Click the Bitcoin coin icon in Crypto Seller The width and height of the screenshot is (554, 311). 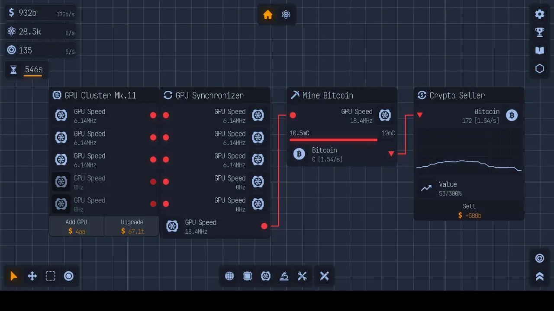click(512, 115)
